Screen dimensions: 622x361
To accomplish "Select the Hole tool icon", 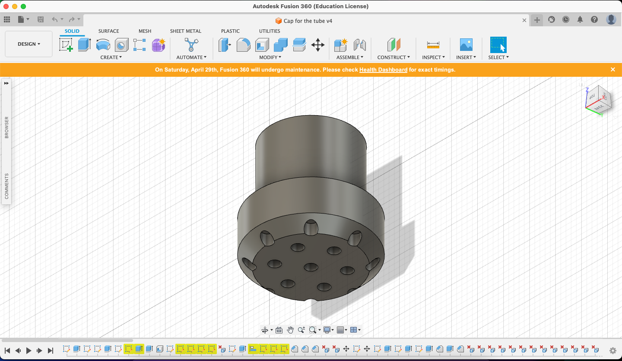I will 122,45.
